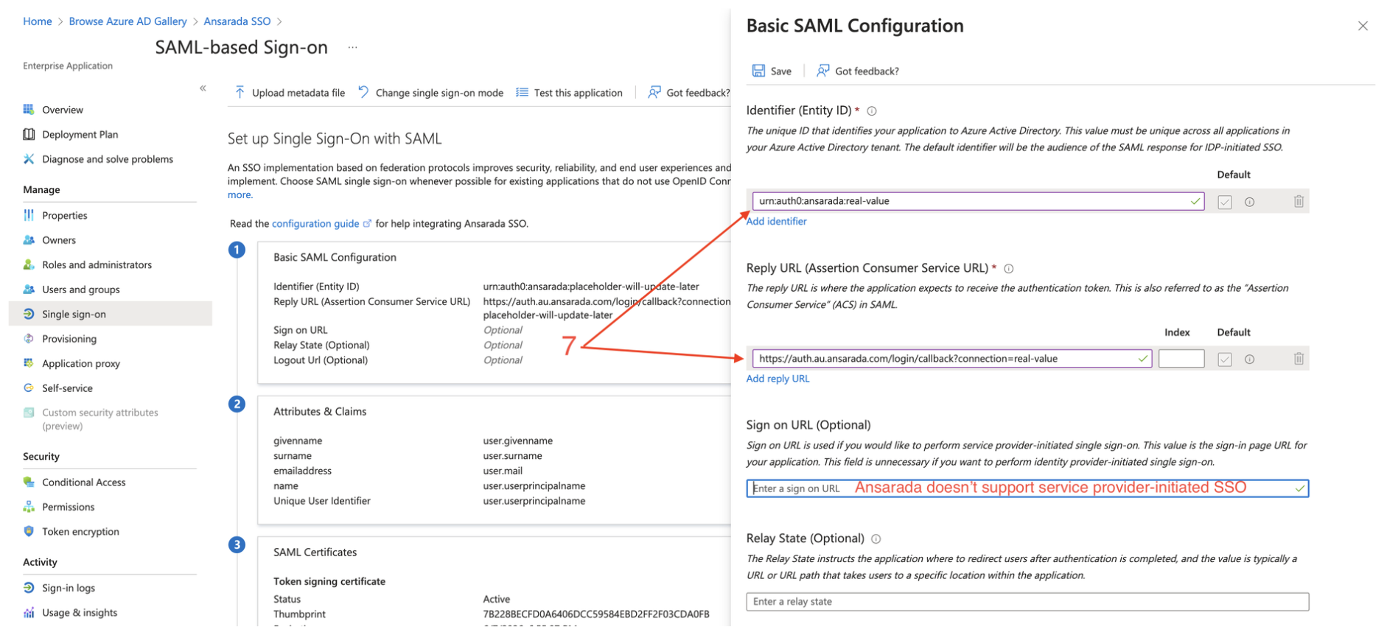Click Got feedback in SAML-based Sign-on toolbar
Image resolution: width=1387 pixels, height=635 pixels.
[689, 93]
